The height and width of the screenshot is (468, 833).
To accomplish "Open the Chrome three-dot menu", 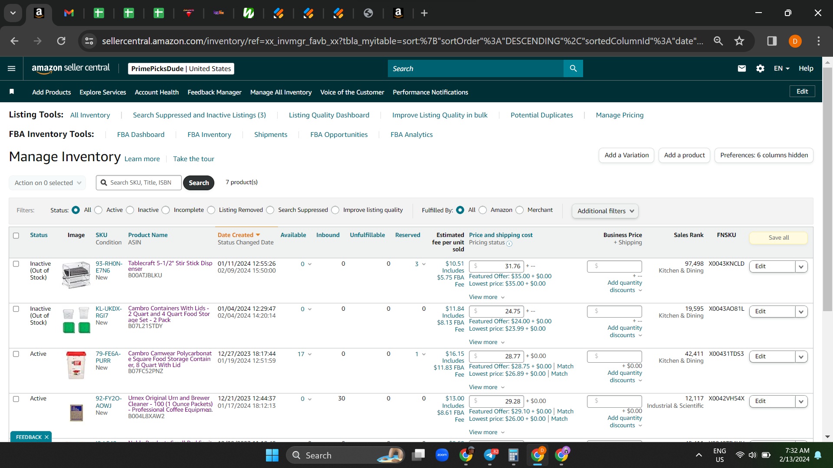I will click(x=819, y=41).
